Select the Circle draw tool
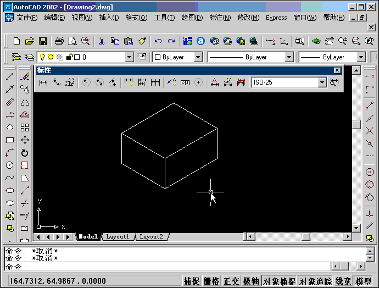 coord(10,165)
